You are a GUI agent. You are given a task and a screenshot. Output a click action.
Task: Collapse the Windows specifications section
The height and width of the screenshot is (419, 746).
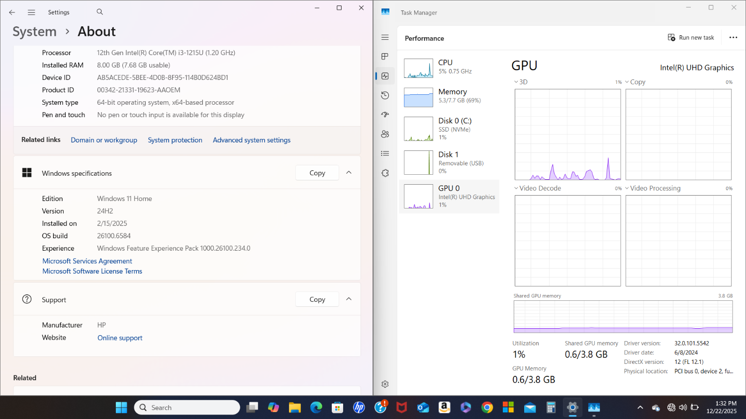click(349, 173)
